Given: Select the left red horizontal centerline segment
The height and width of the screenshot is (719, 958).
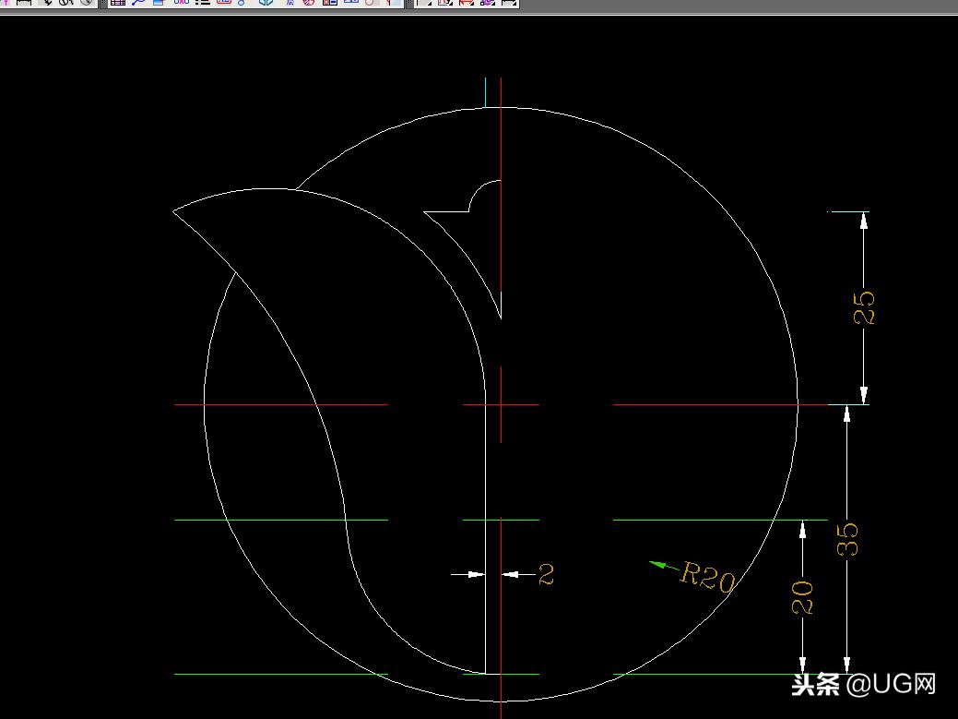Looking at the screenshot, I should pyautogui.click(x=281, y=404).
